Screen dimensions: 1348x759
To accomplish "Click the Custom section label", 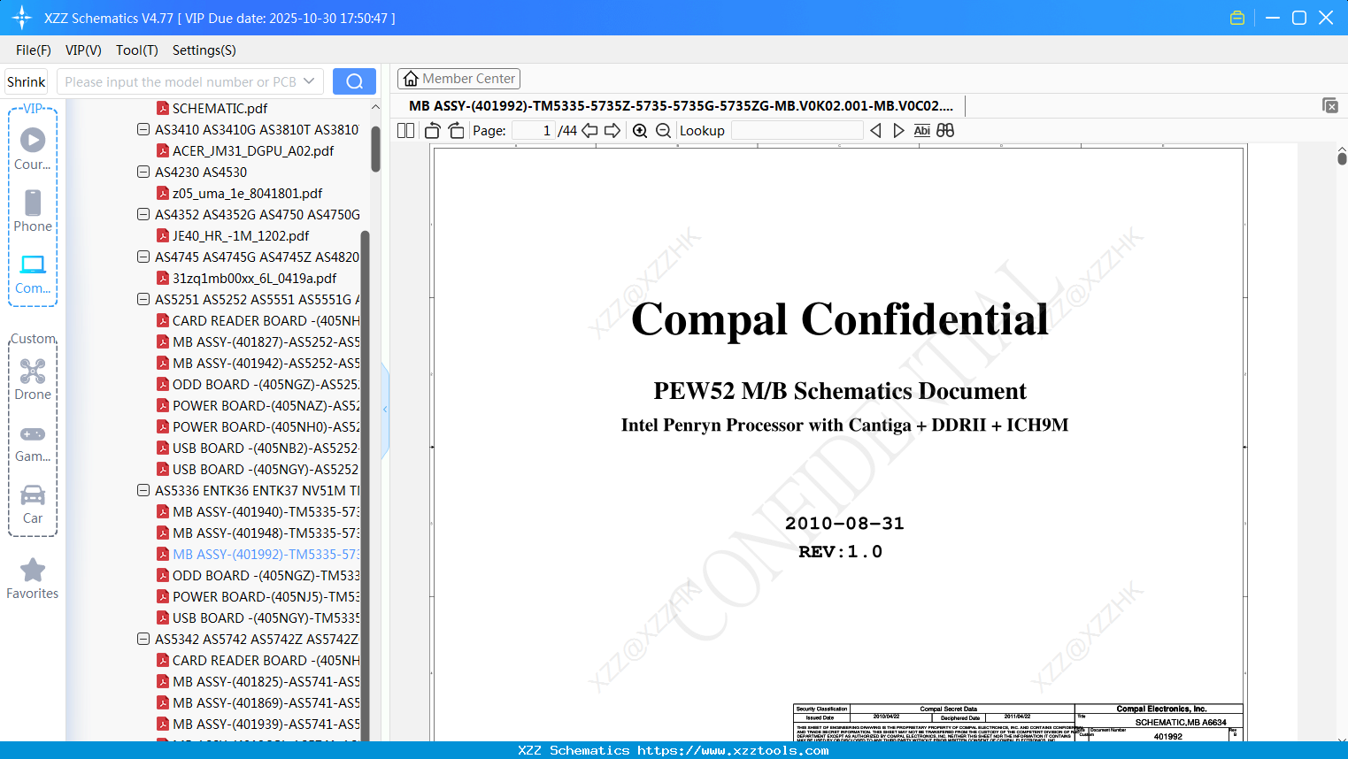I will pyautogui.click(x=33, y=339).
